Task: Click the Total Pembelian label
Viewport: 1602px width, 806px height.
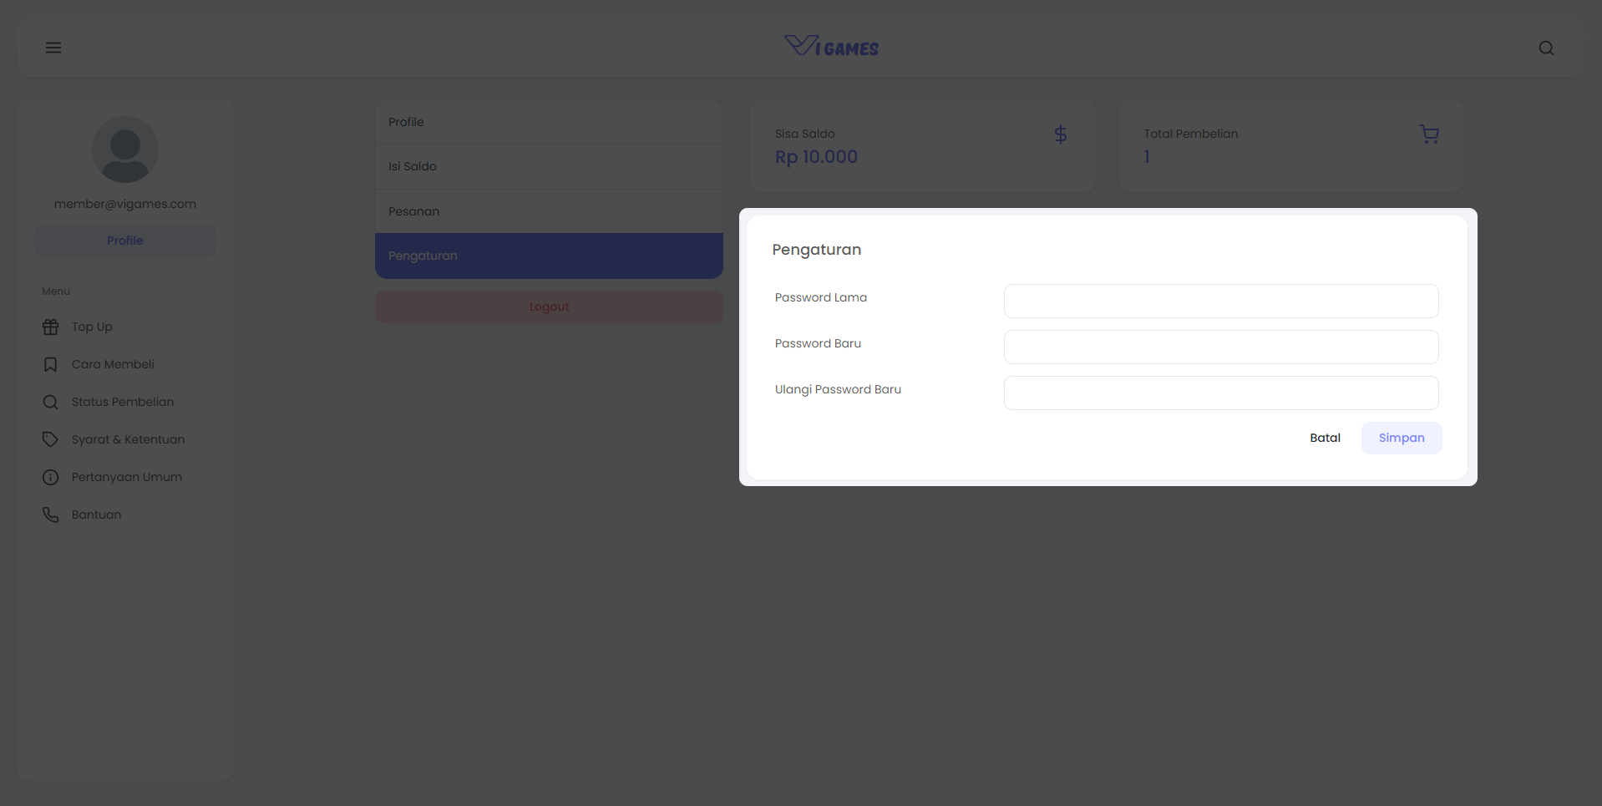Action: pyautogui.click(x=1190, y=134)
